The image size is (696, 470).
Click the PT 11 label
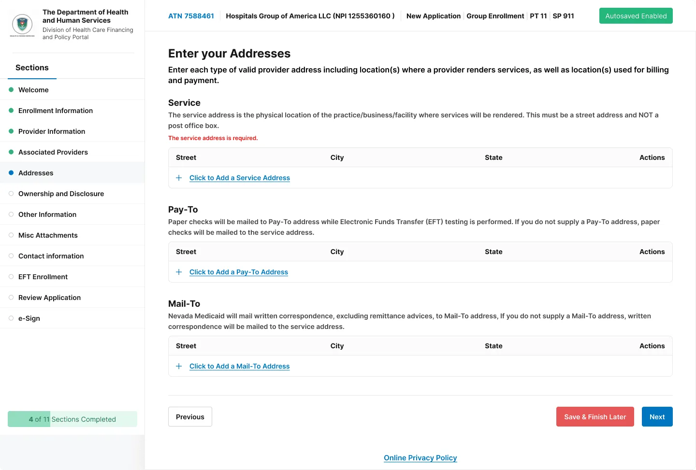(538, 16)
